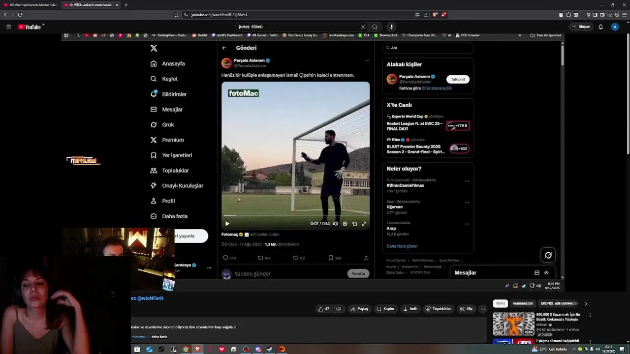Image resolution: width=630 pixels, height=354 pixels.
Task: Open Brave from the Windows taskbar
Action: 198,349
